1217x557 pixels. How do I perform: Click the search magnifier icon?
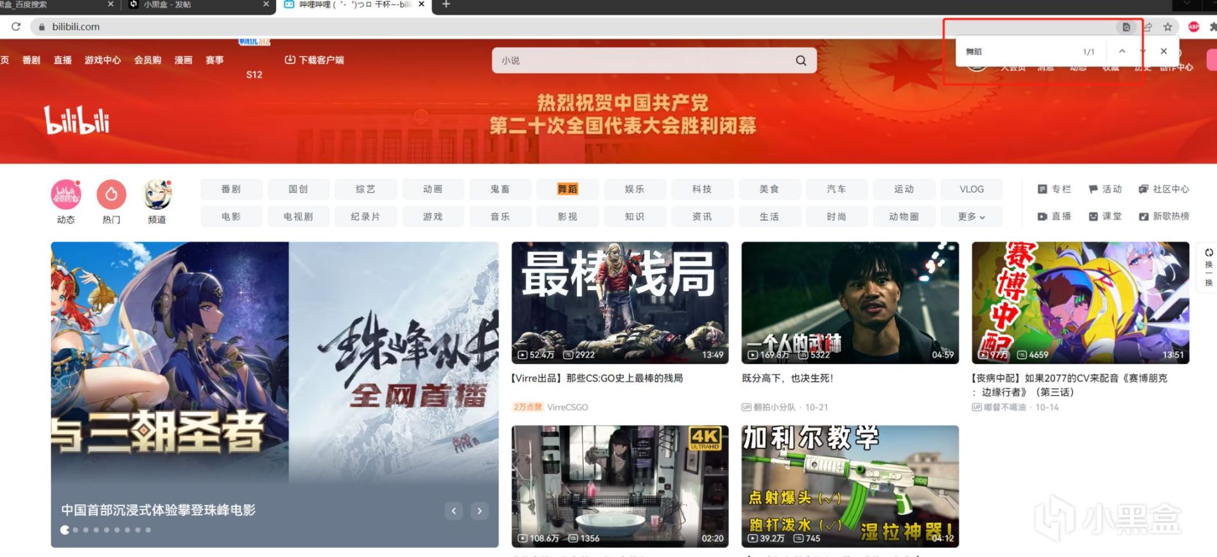tap(801, 60)
